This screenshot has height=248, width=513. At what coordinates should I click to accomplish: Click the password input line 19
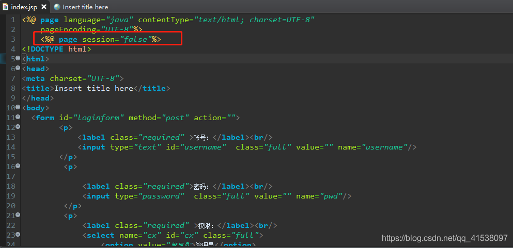point(217,196)
